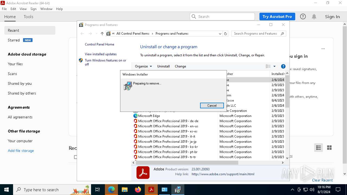Expand the address bar history dropdown
The image size is (347, 195).
[220, 34]
